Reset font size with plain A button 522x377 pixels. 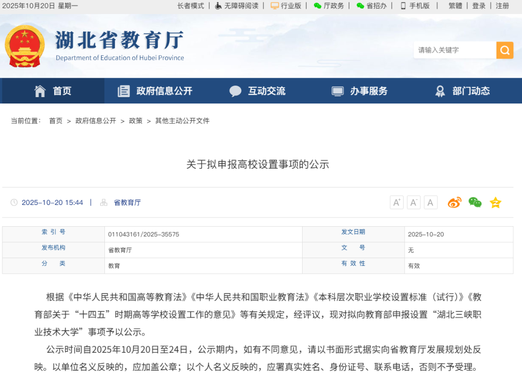(x=430, y=203)
